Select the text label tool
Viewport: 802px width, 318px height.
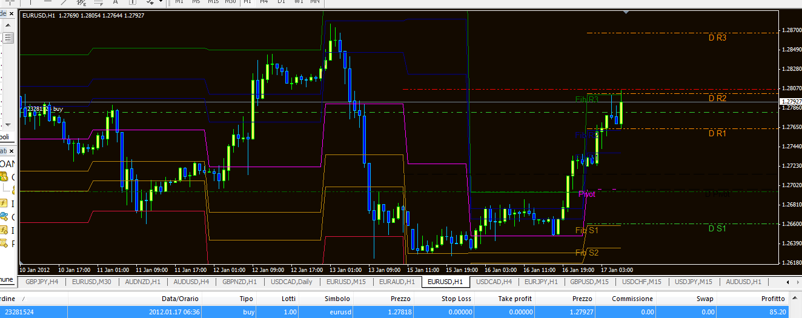(x=132, y=2)
